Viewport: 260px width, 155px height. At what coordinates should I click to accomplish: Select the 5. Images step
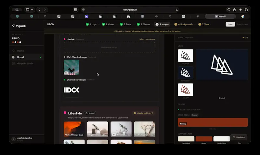click(x=162, y=24)
